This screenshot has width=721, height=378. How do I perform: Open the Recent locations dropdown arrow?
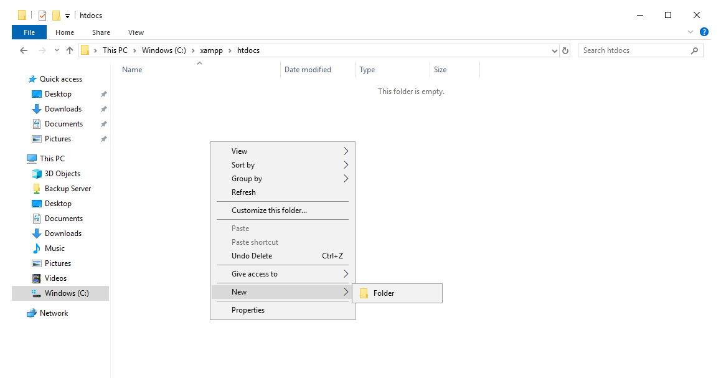(57, 50)
